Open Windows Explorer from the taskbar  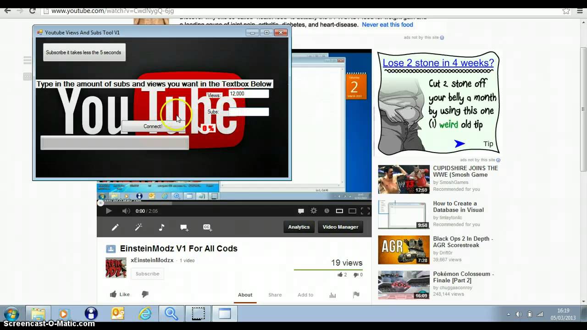[38, 314]
